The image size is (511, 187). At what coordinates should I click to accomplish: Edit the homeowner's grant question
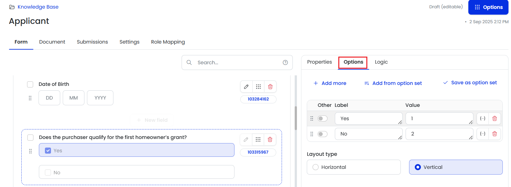click(x=246, y=139)
